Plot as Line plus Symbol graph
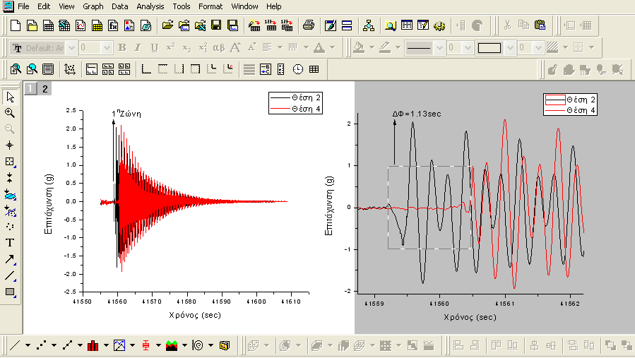Screen dimensions: 635x358 [x=67, y=345]
